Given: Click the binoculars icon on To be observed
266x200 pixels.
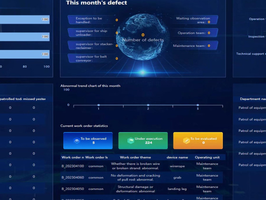Looking at the screenshot, I should pyautogui.click(x=76, y=140).
